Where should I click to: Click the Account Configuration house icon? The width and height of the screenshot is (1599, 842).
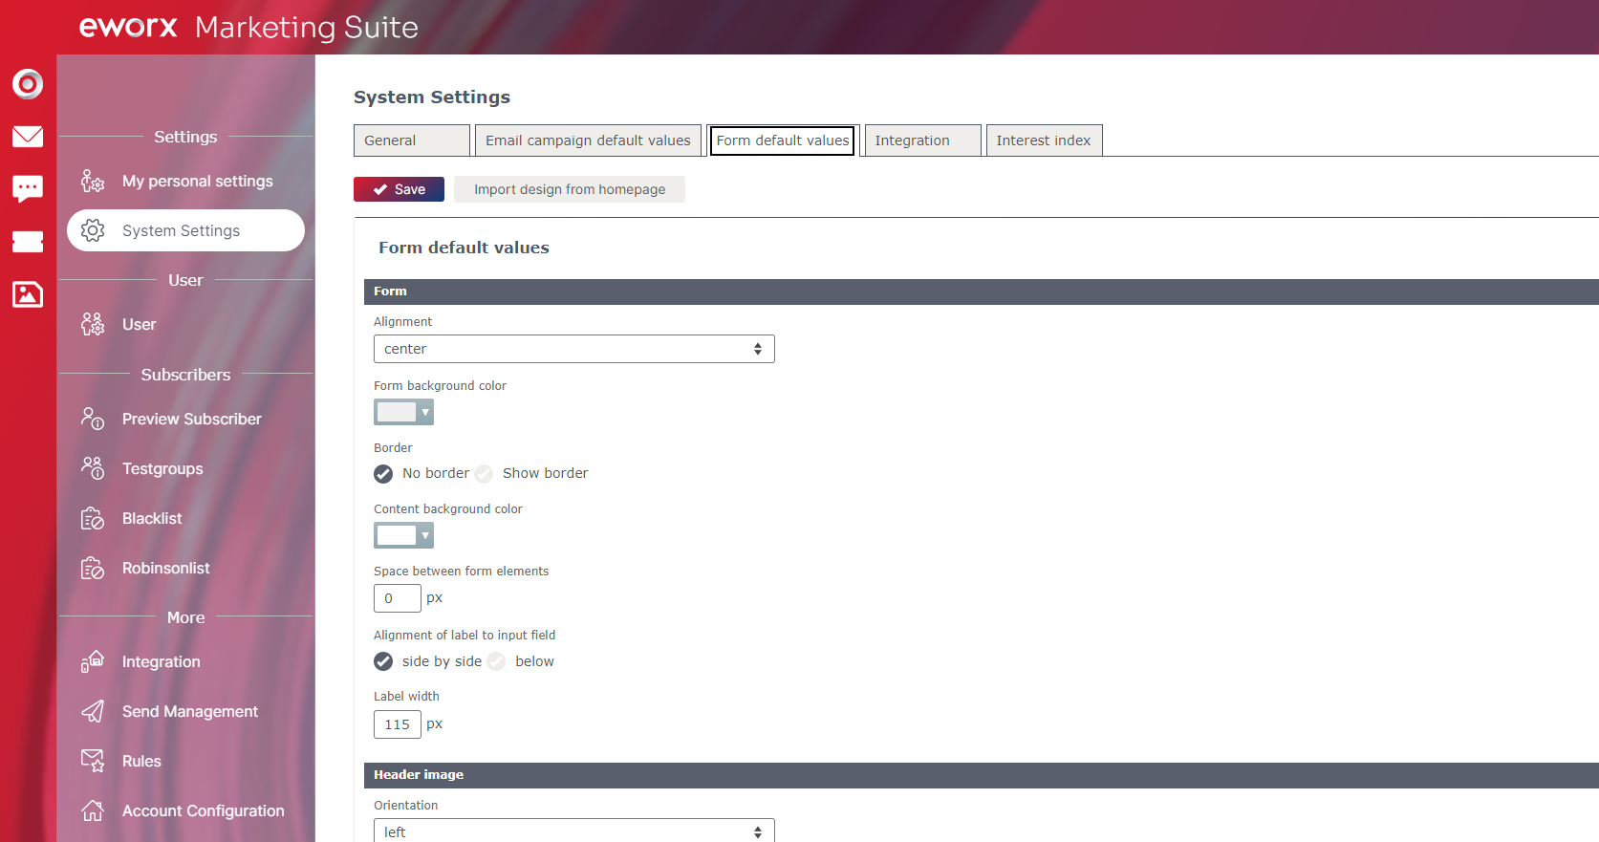click(x=93, y=810)
